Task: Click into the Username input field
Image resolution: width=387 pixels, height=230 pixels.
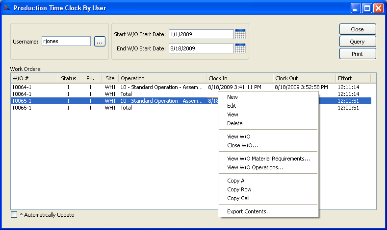Action: click(66, 42)
